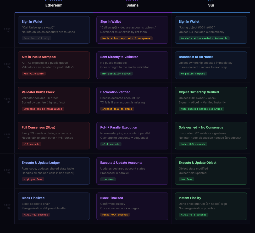Click text 'Done once quorum (67 nodes) sign'
This screenshot has width=255, height=233.
pos(203,204)
